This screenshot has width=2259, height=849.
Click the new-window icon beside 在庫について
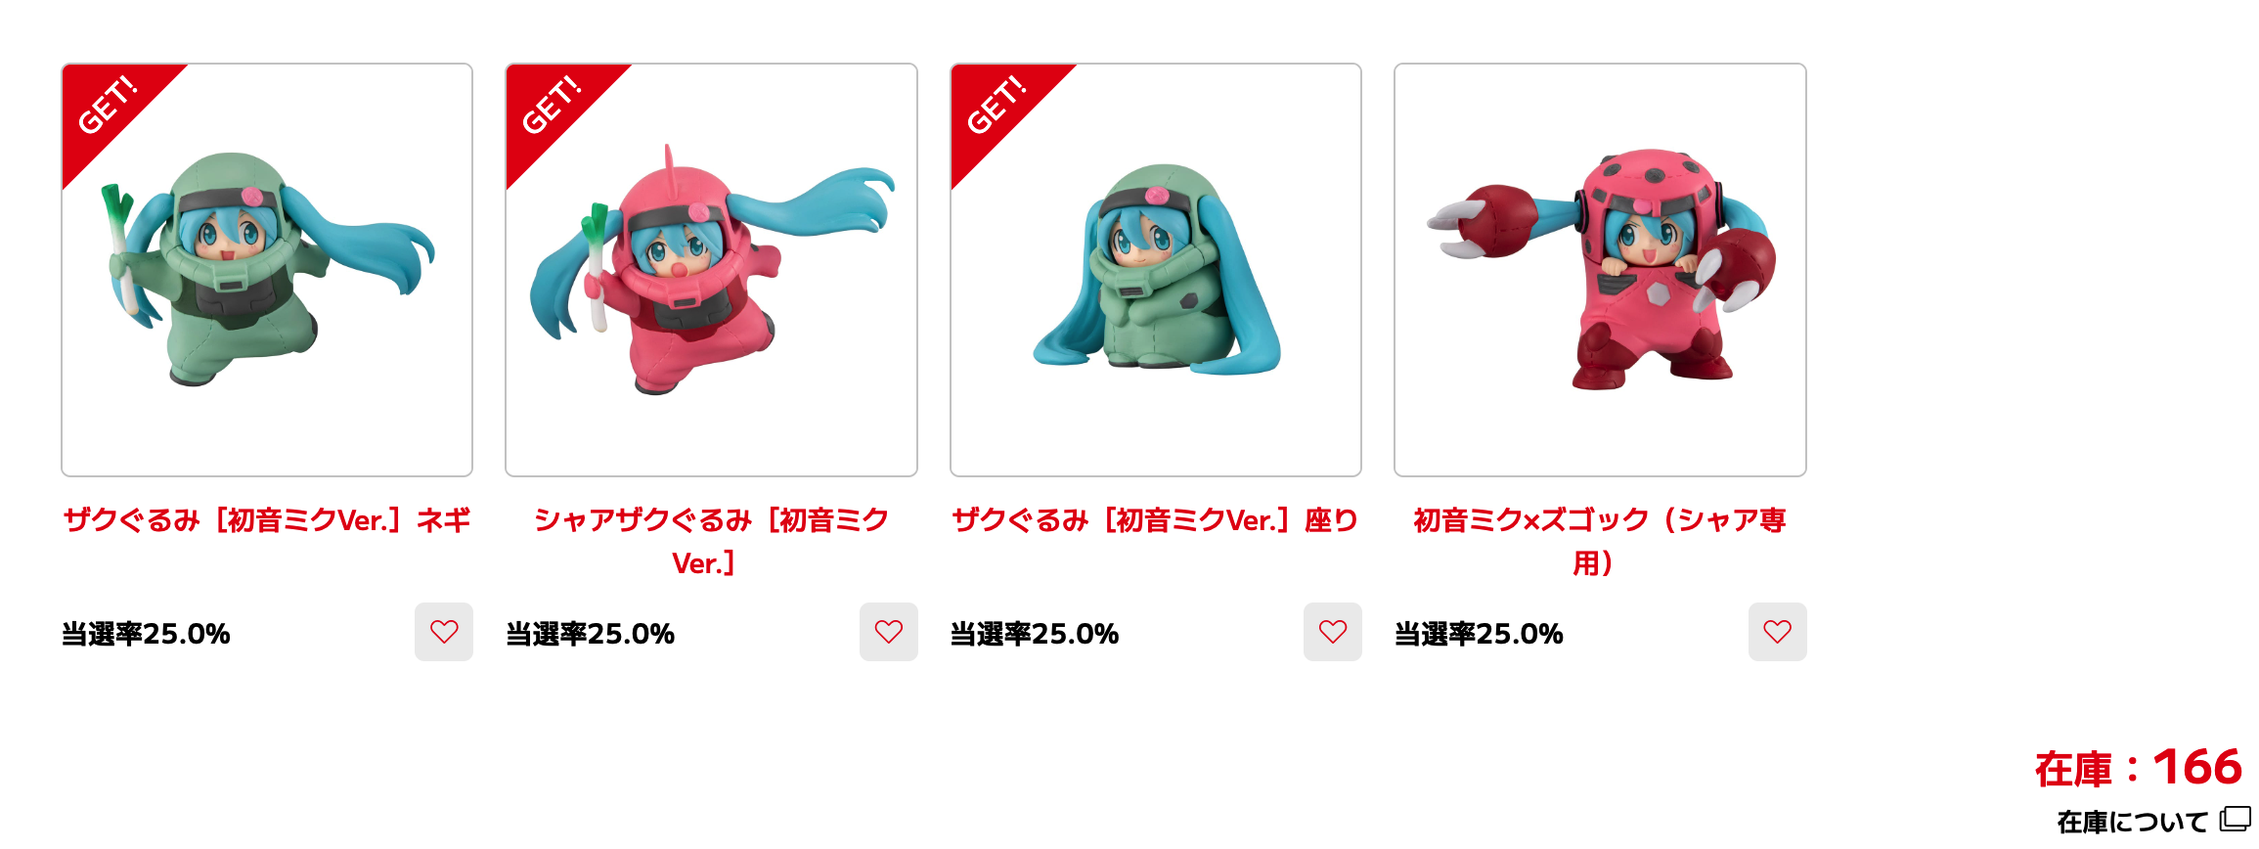2235,819
